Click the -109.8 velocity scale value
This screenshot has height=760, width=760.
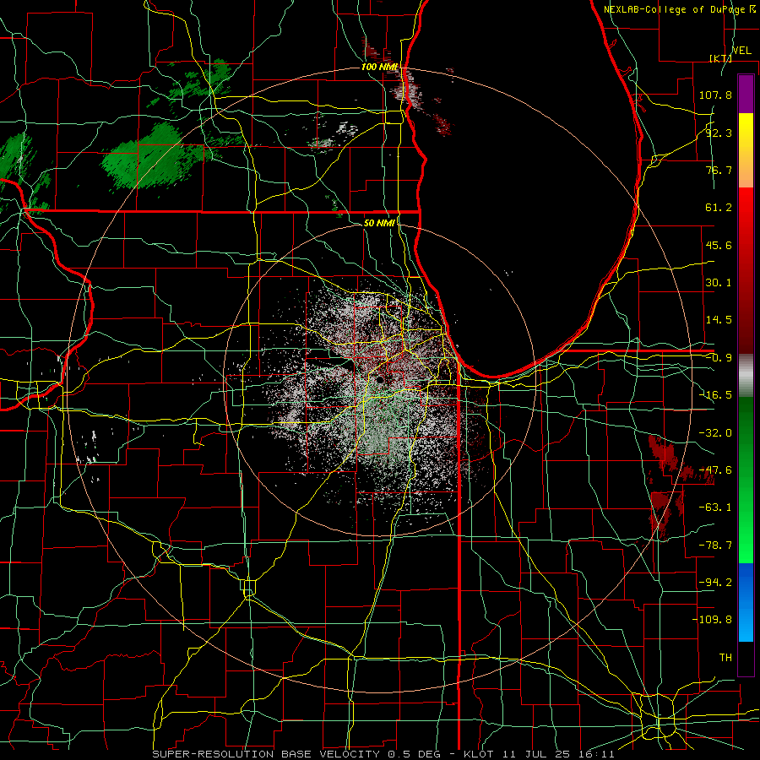pyautogui.click(x=712, y=620)
